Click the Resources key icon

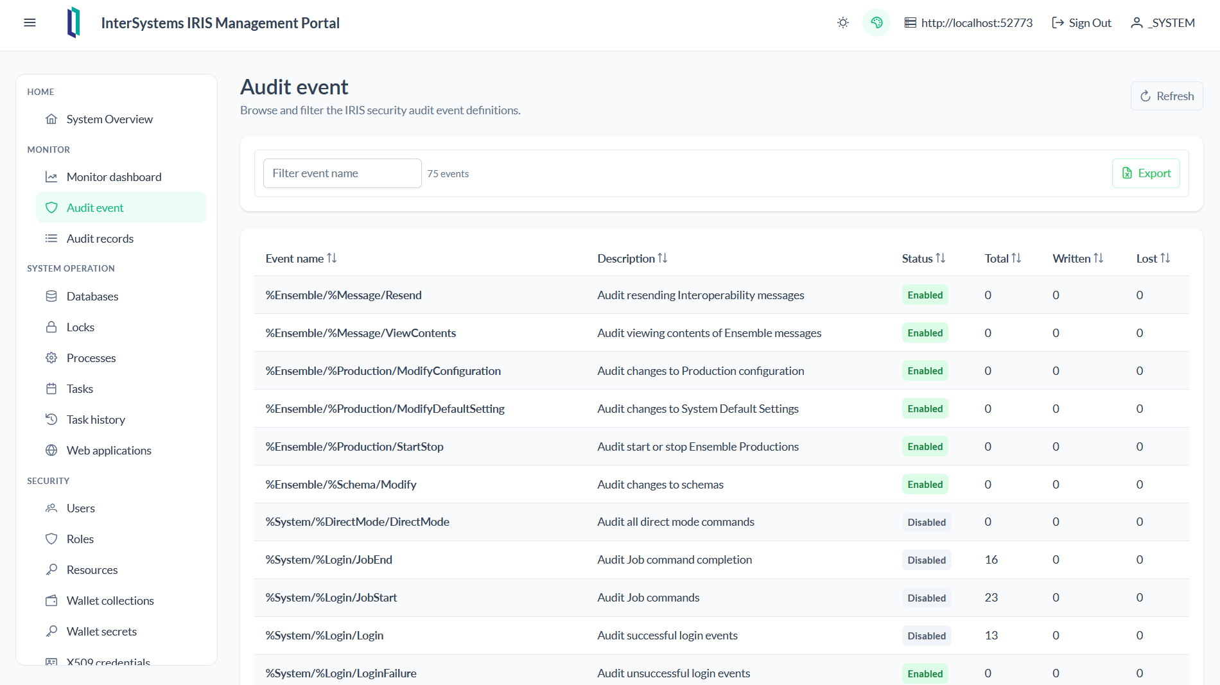pos(51,570)
